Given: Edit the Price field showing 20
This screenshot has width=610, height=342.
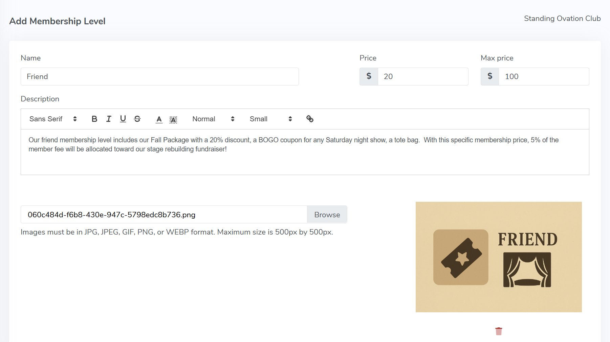Looking at the screenshot, I should (423, 76).
